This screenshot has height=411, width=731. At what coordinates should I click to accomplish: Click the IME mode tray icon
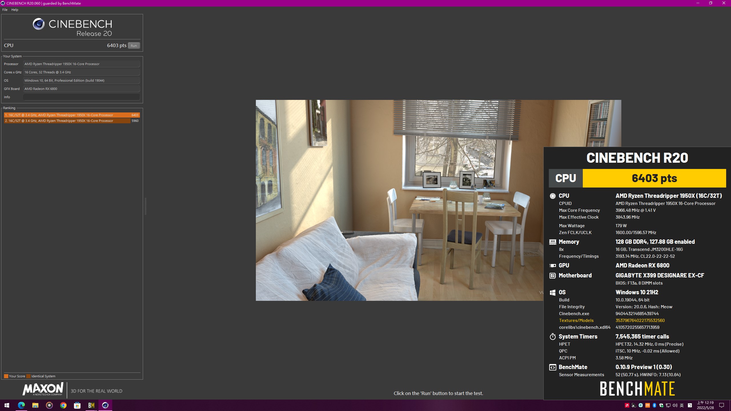point(690,406)
